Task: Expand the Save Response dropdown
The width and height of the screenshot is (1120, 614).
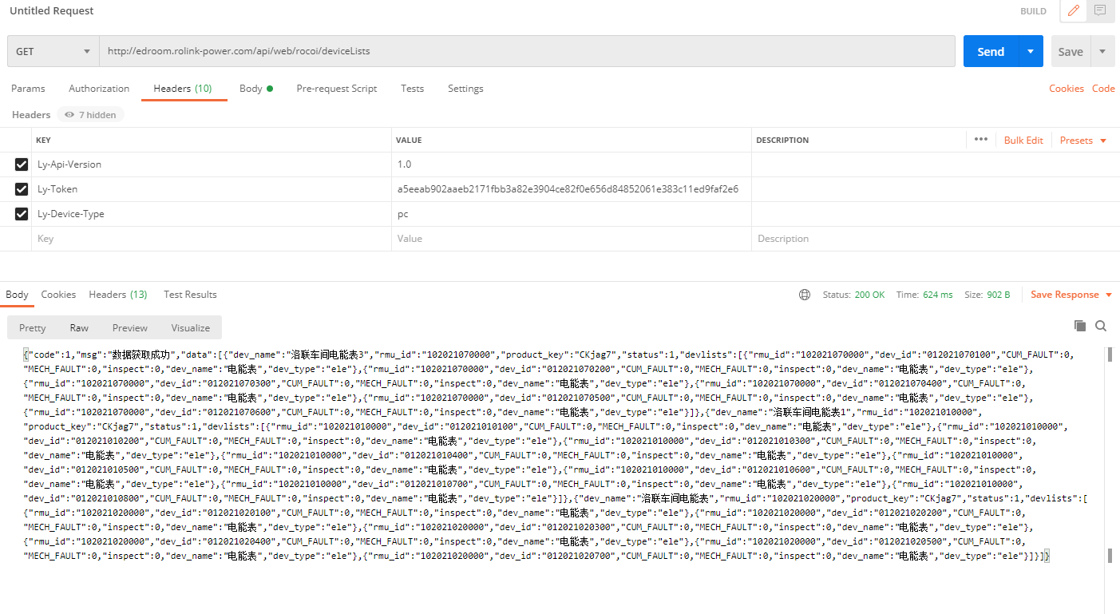Action: (1071, 295)
